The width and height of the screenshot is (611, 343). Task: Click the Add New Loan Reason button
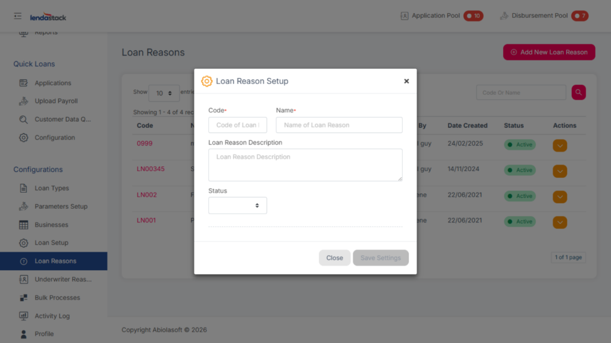(x=549, y=52)
